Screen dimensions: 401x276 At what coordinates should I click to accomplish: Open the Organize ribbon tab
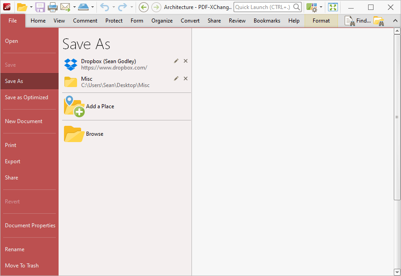pos(162,21)
